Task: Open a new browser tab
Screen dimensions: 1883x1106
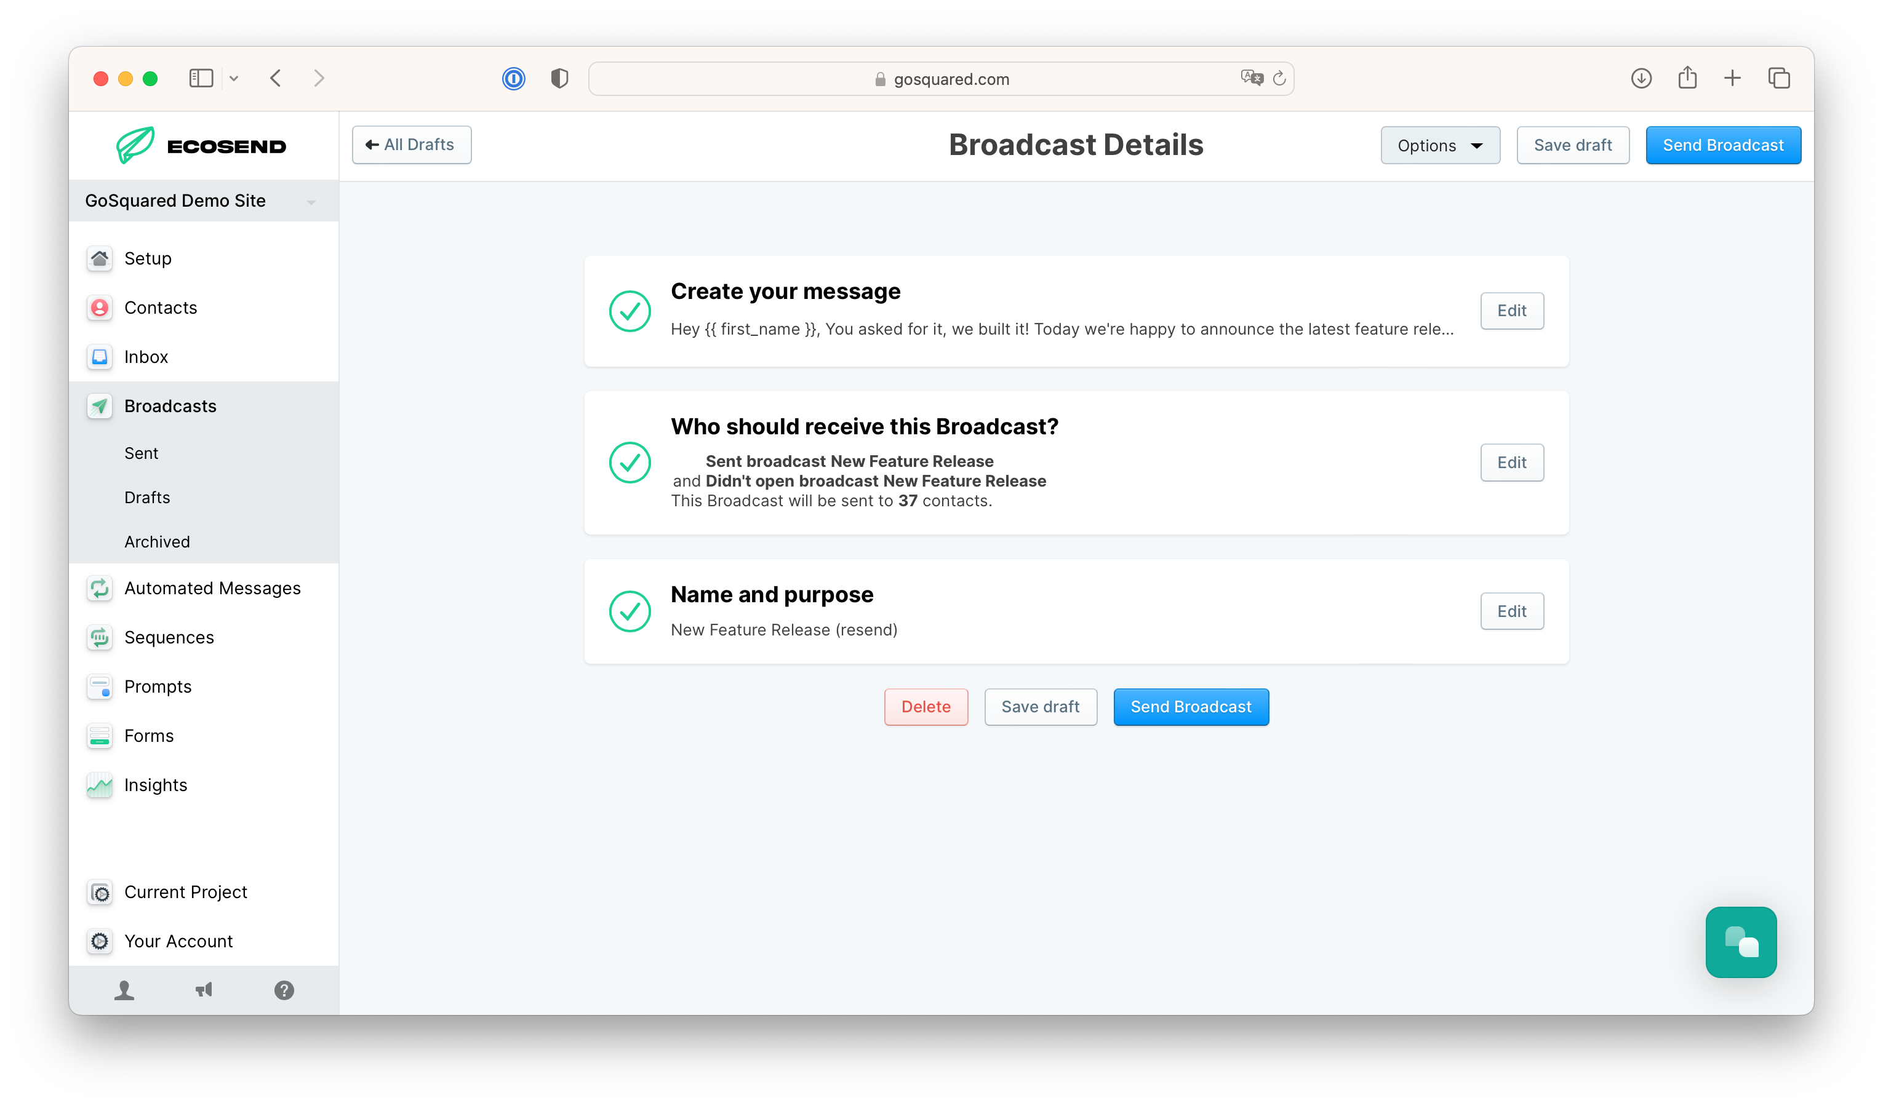Action: click(1733, 78)
